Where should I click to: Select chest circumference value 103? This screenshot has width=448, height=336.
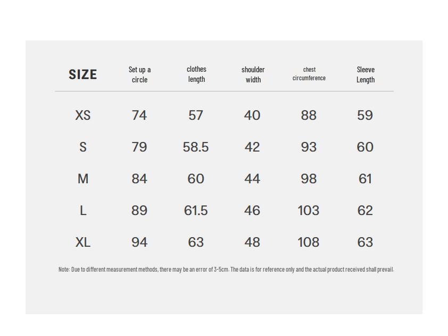309,211
